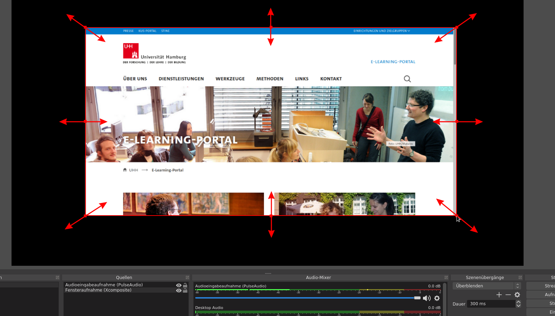Undock the Szenenübergänge panel
This screenshot has height=316, width=555.
pyautogui.click(x=520, y=278)
